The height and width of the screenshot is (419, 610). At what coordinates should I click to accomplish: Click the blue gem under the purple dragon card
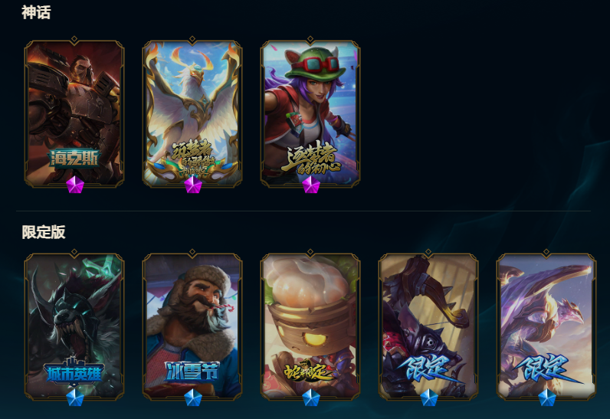pyautogui.click(x=547, y=398)
